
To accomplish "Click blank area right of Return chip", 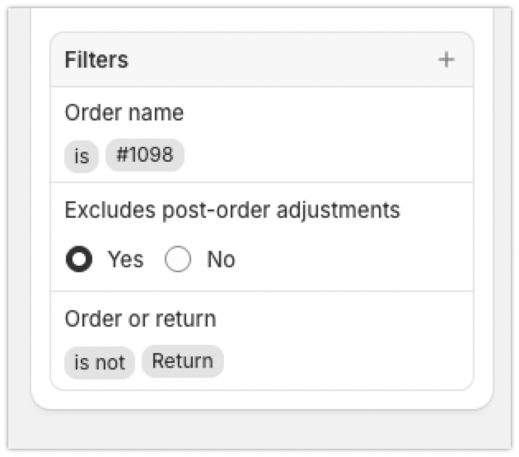I will 346,362.
